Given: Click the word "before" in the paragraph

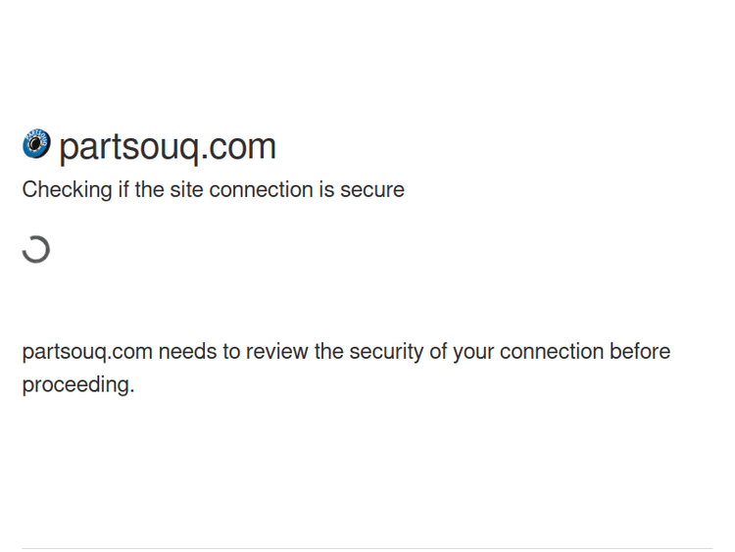Looking at the screenshot, I should pos(640,352).
